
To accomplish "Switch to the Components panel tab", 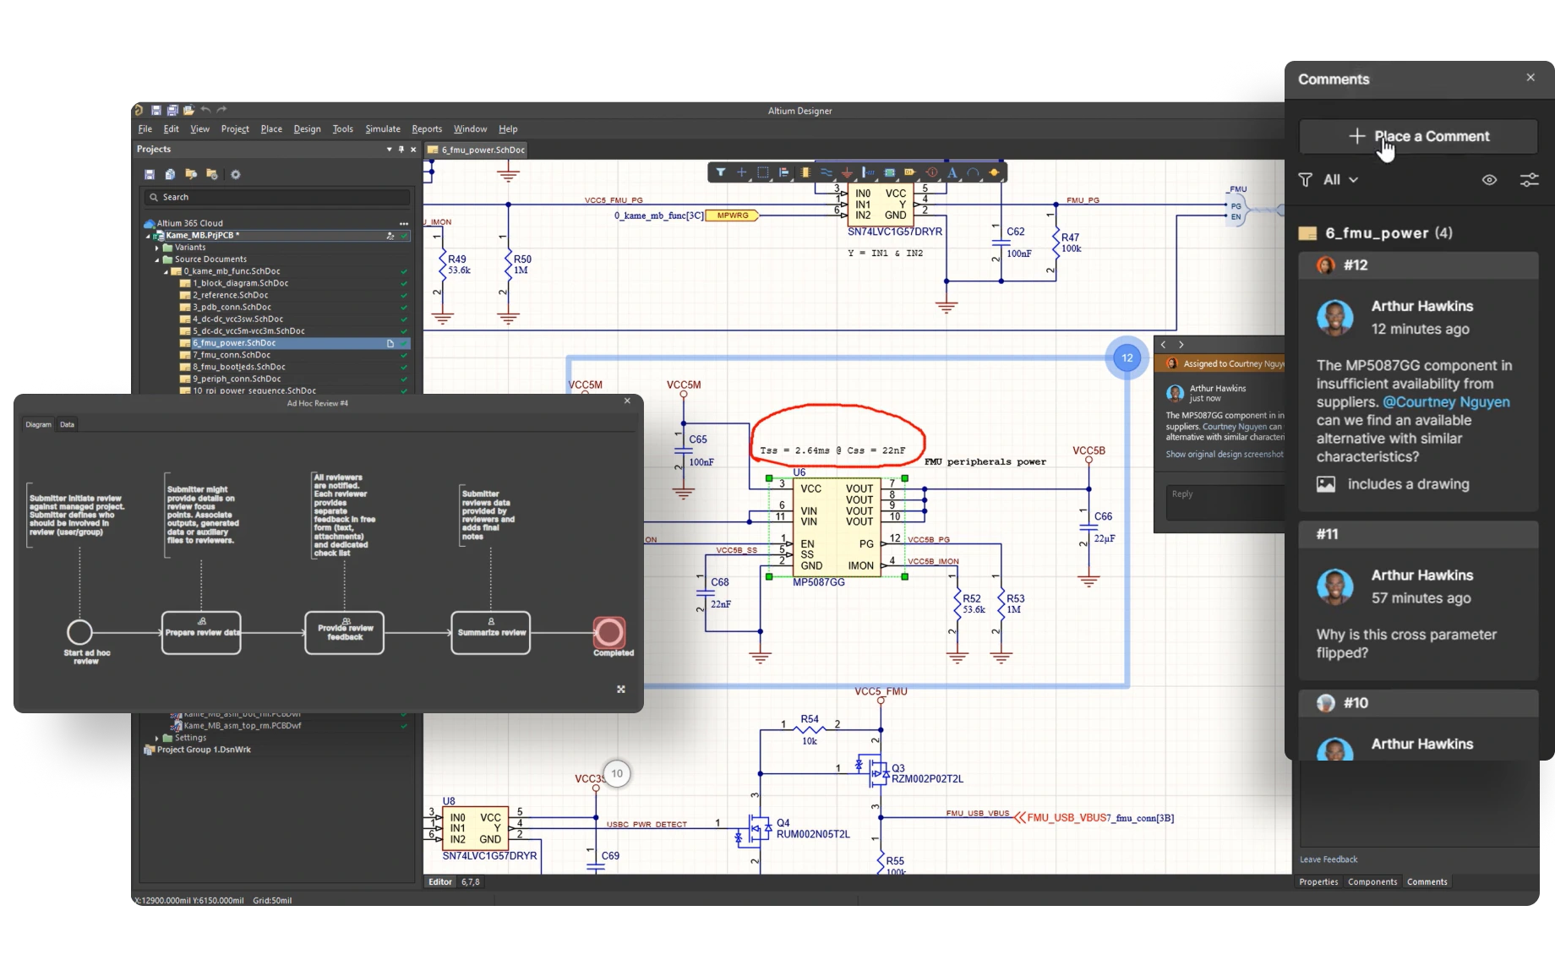I will (1372, 881).
